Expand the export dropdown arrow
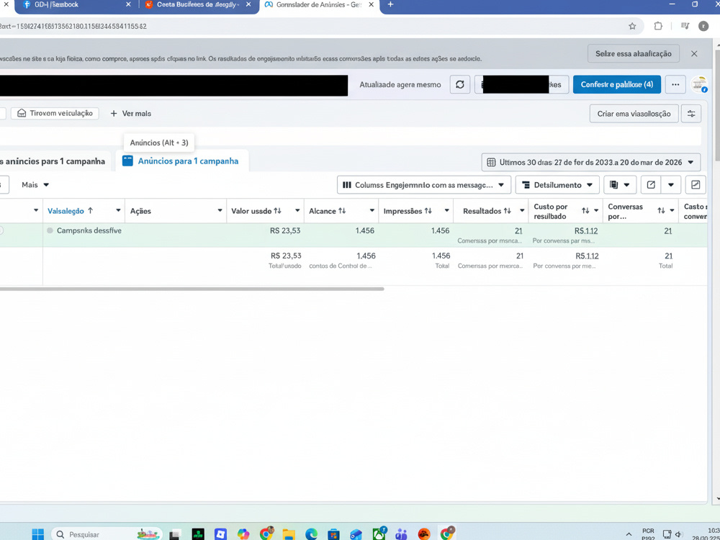Viewport: 720px width, 540px height. (x=671, y=185)
